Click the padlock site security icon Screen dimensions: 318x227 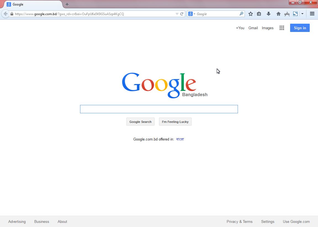click(x=12, y=14)
